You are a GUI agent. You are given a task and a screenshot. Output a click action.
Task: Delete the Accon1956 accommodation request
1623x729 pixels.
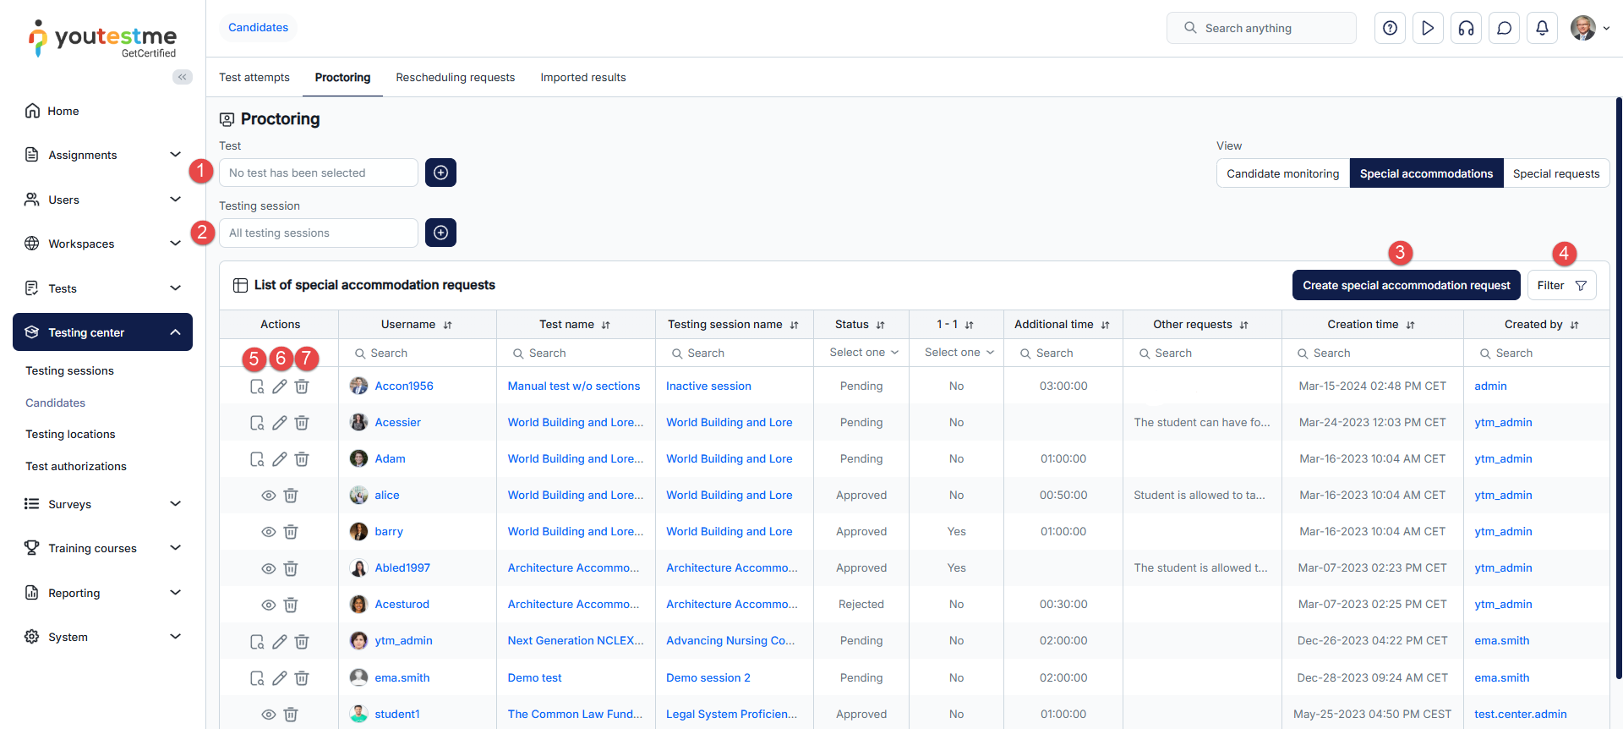[302, 386]
